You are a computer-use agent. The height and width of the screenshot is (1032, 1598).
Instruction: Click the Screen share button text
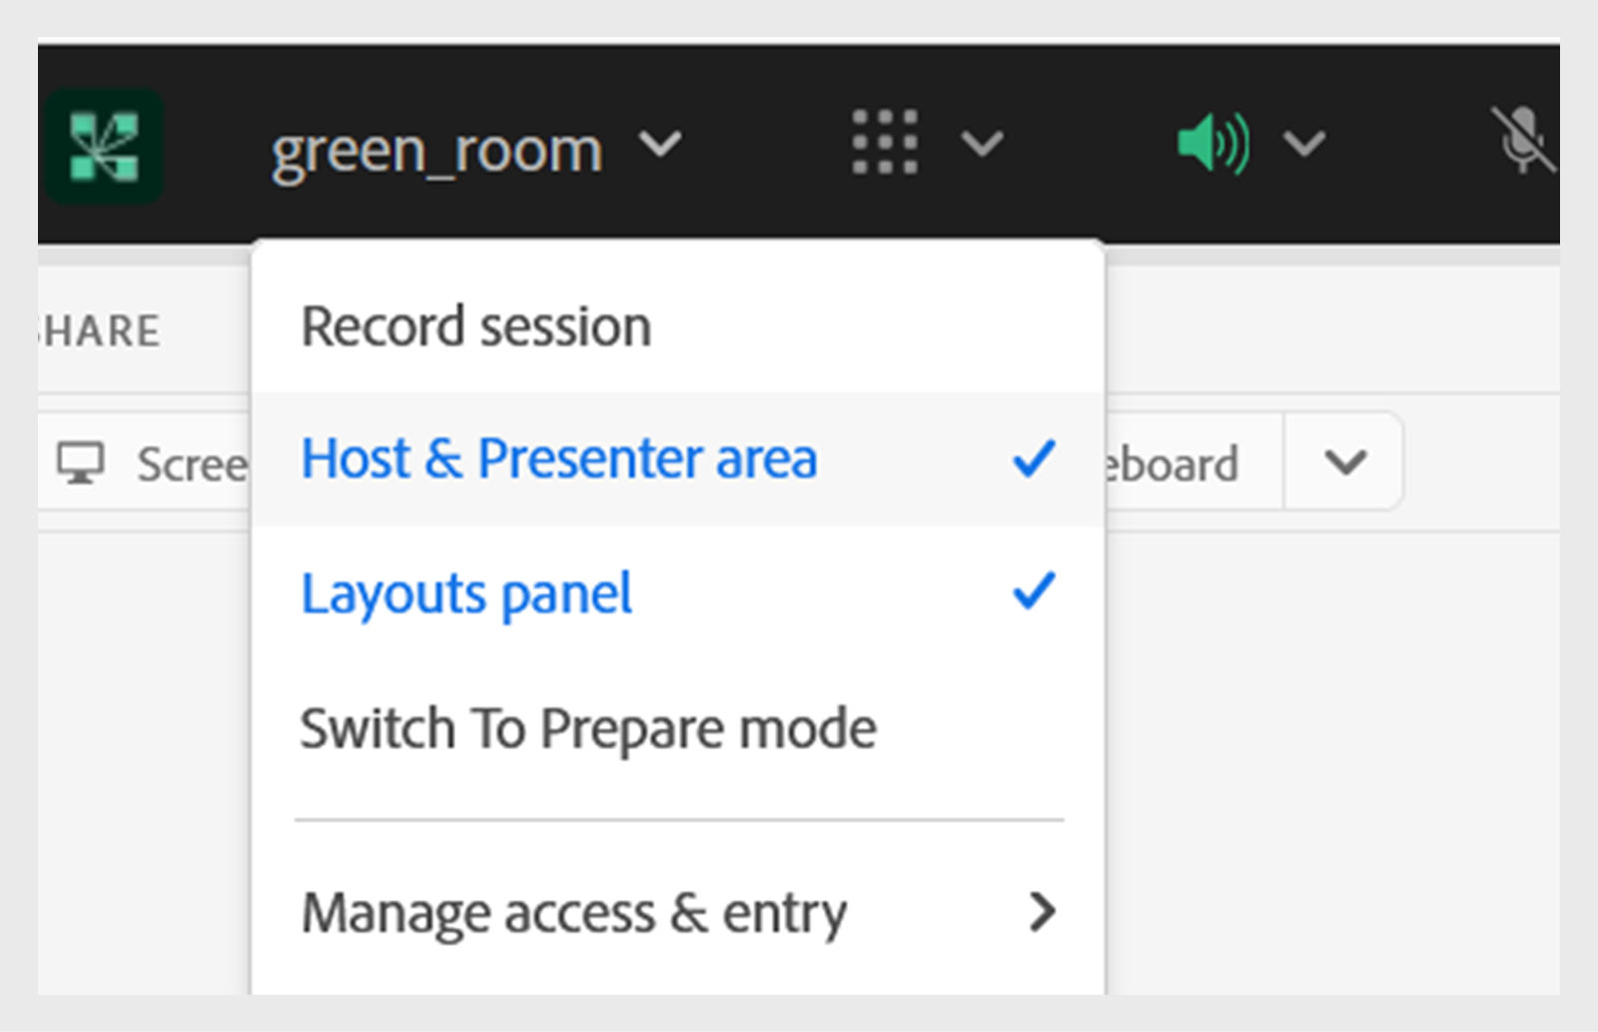191,465
